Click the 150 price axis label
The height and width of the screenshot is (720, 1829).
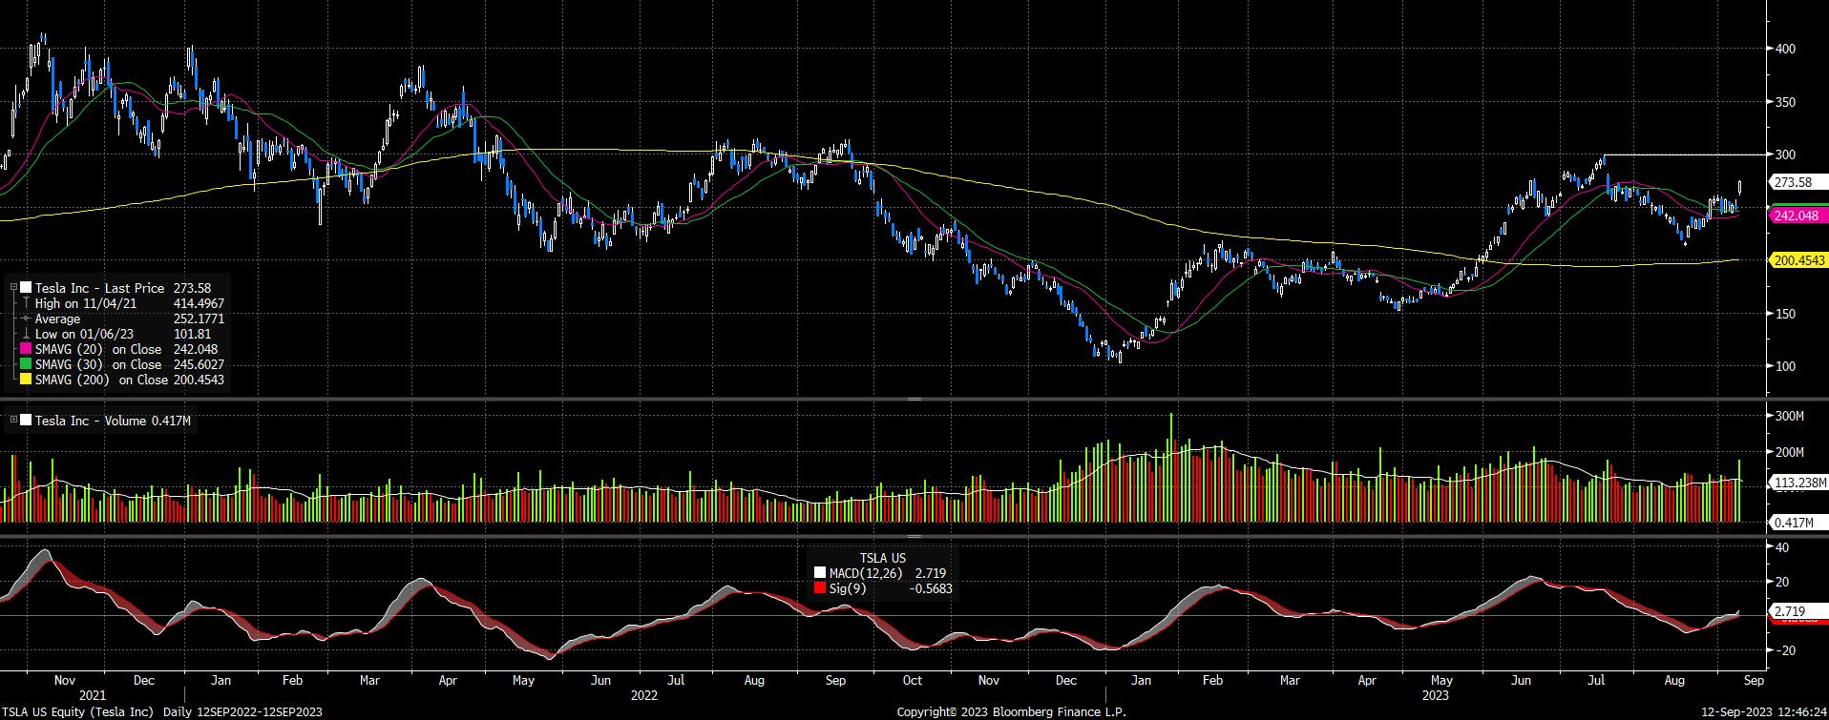tap(1784, 314)
